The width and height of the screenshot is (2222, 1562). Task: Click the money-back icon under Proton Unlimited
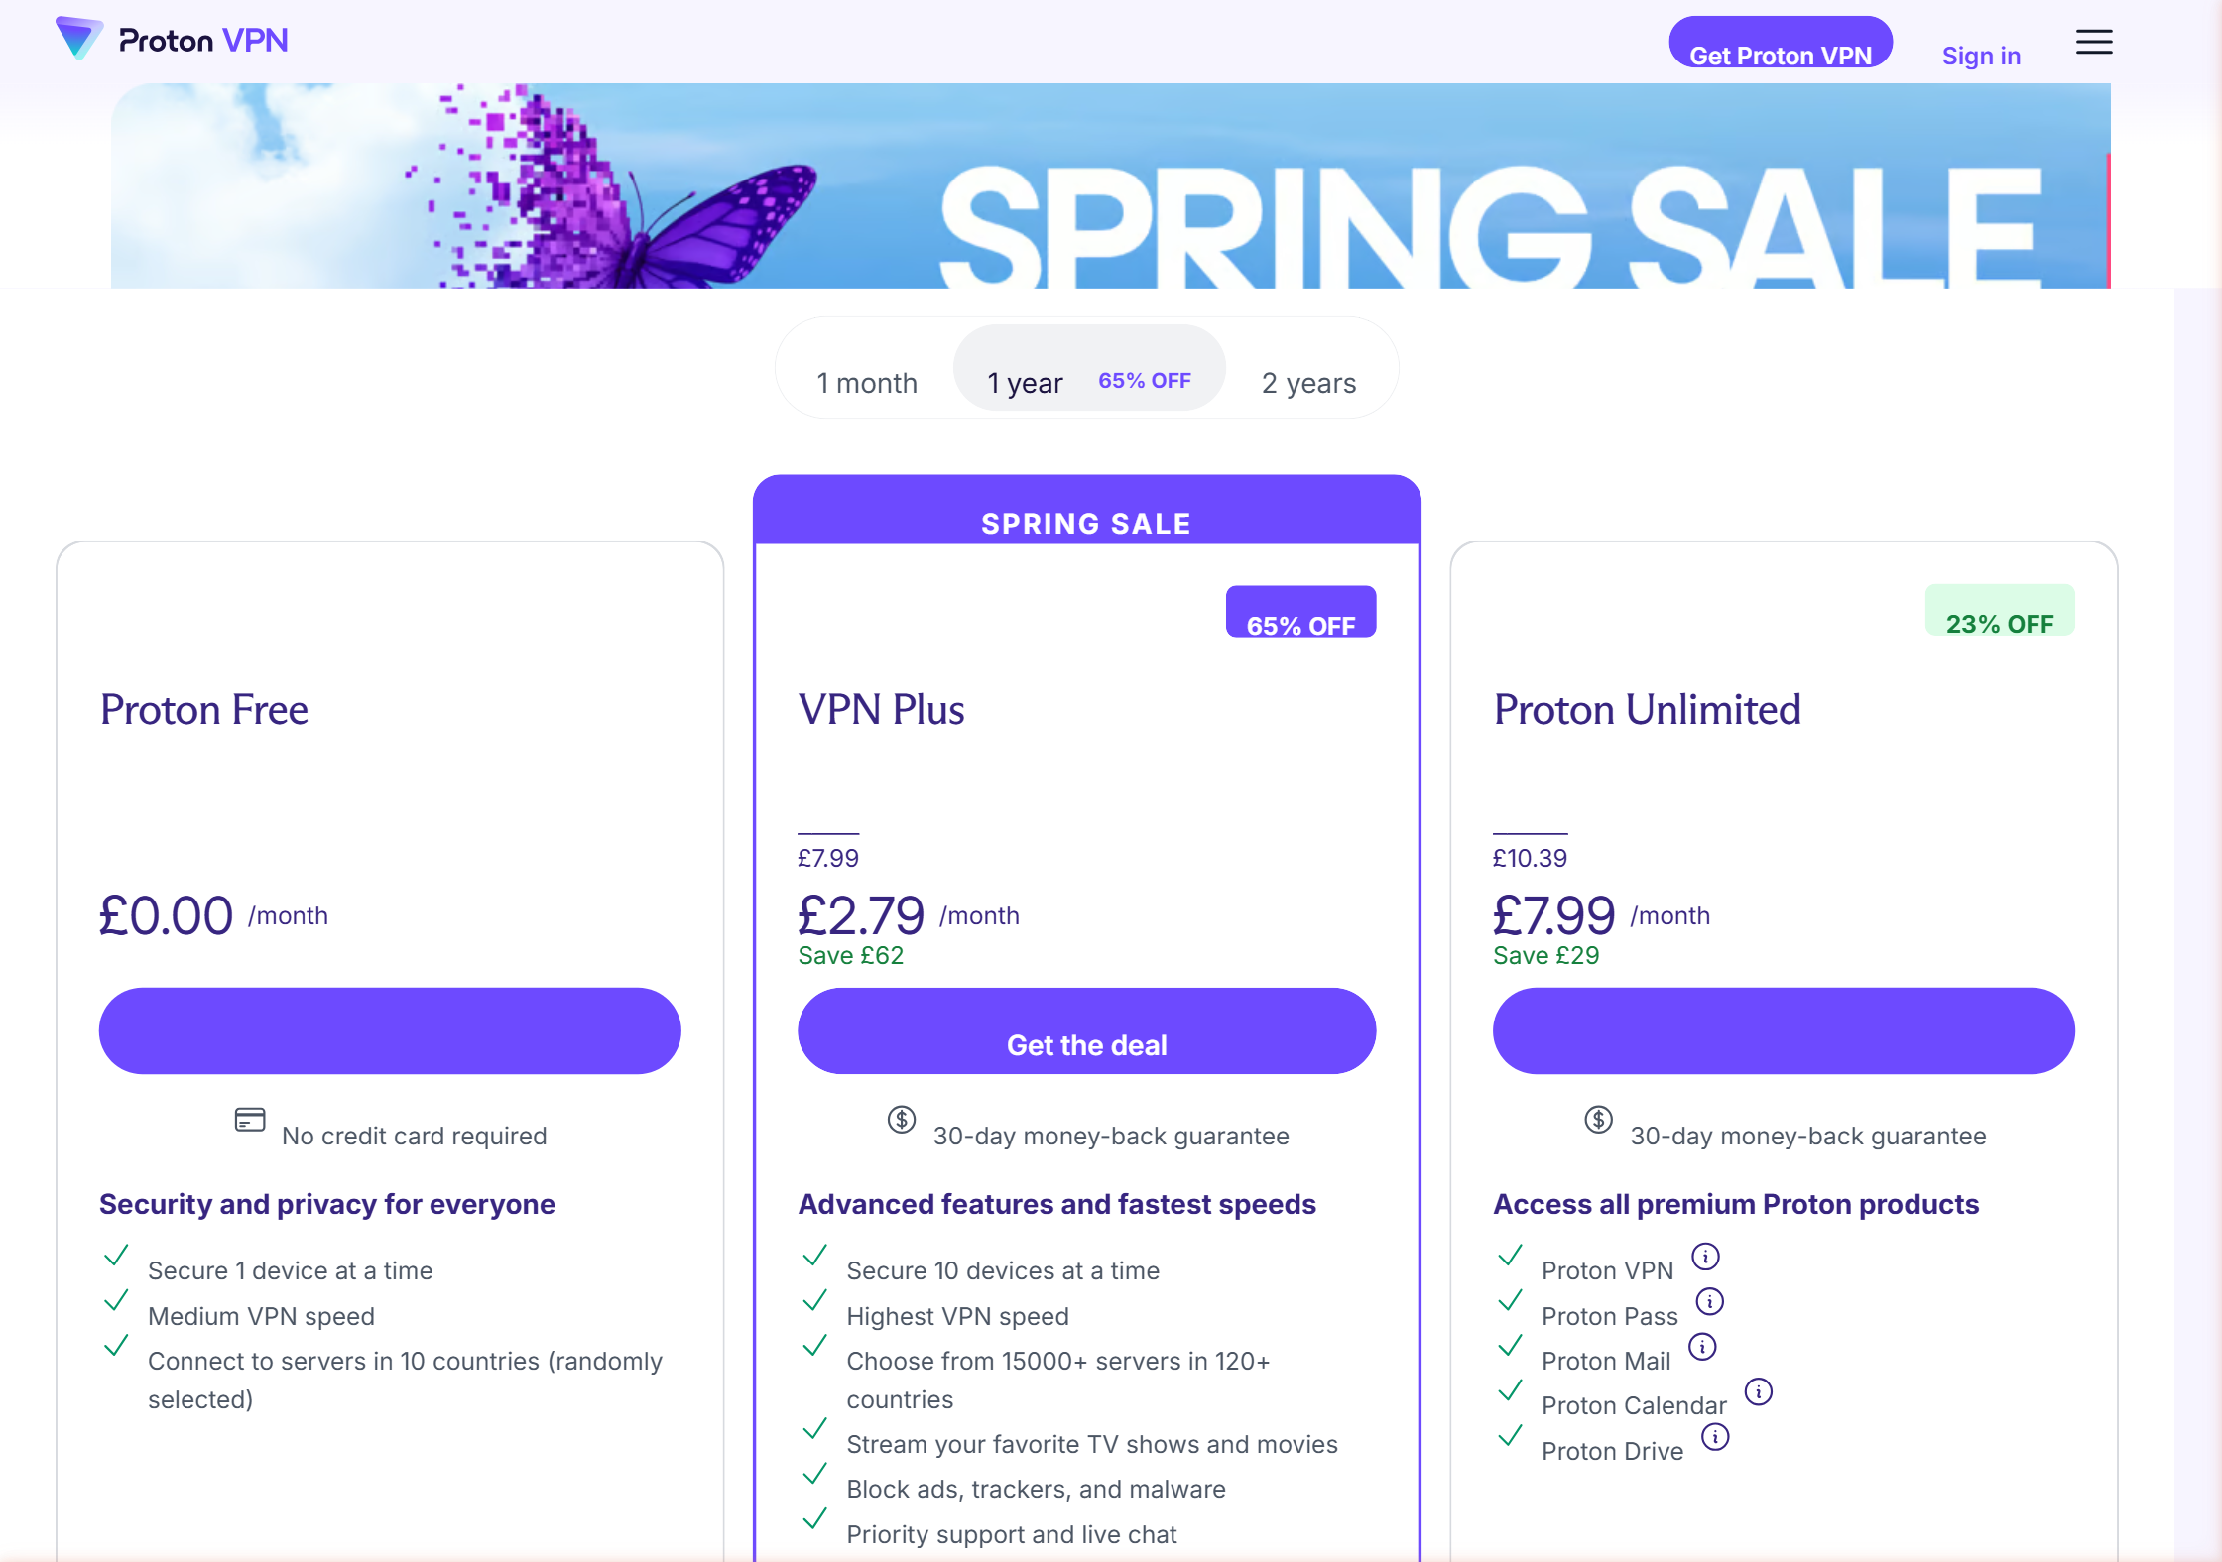[x=1597, y=1121]
